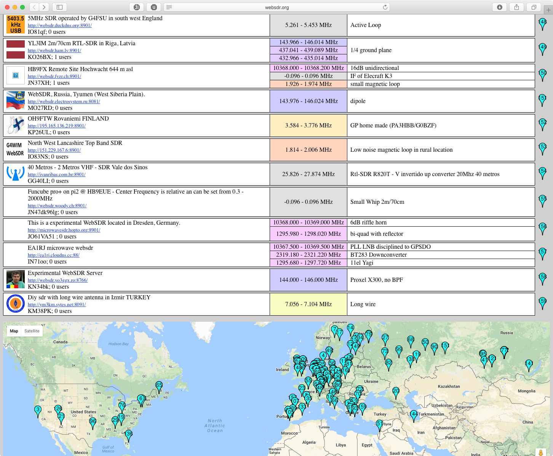Screen dimensions: 553x456
Task: Follow the websdr.electrosystem.ru:8081 link
Action: (x=64, y=102)
